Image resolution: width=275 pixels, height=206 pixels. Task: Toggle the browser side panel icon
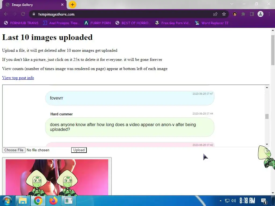tap(252, 14)
